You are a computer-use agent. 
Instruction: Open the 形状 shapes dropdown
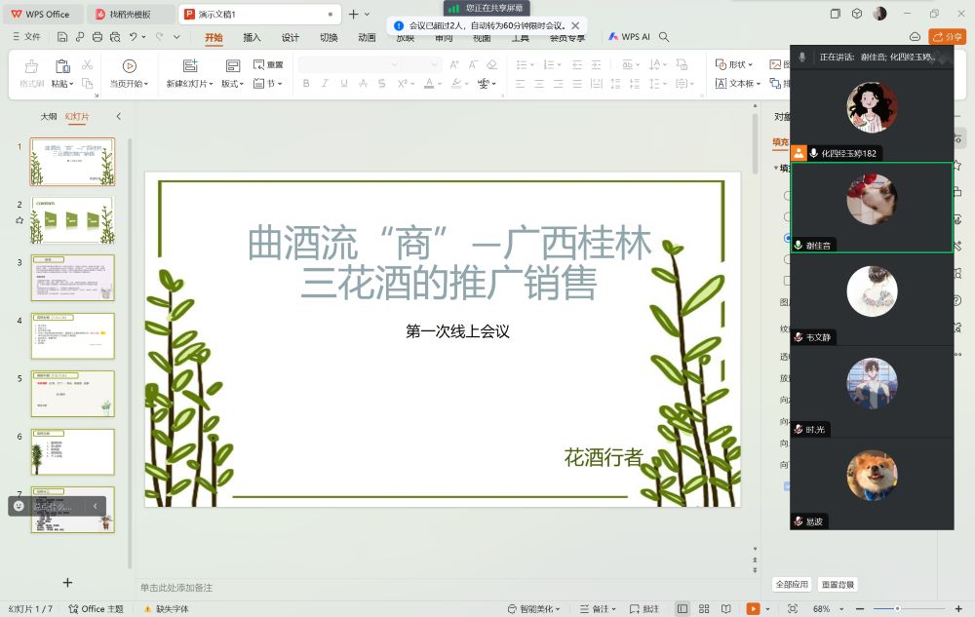736,64
